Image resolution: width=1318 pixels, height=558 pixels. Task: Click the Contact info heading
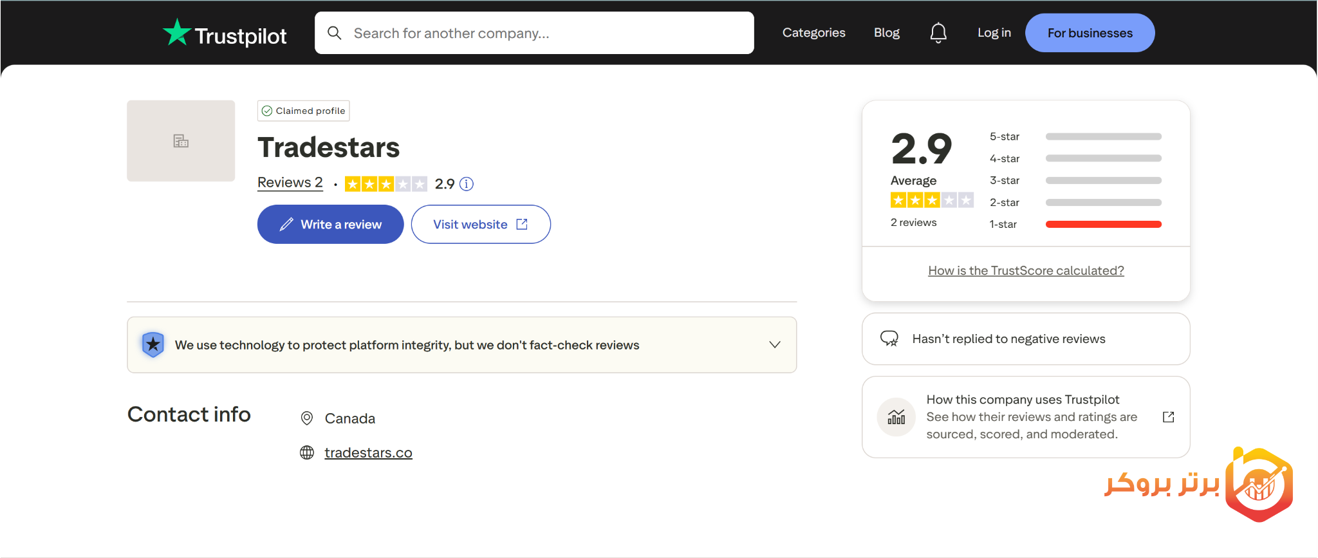point(189,414)
